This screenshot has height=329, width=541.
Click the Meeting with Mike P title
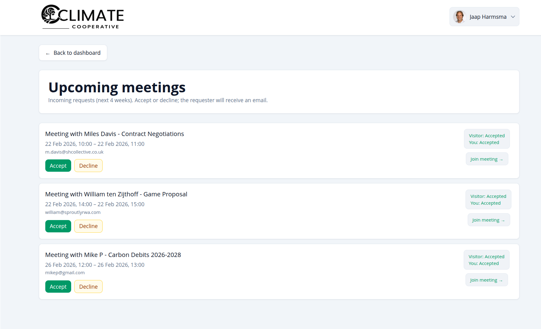(x=113, y=255)
